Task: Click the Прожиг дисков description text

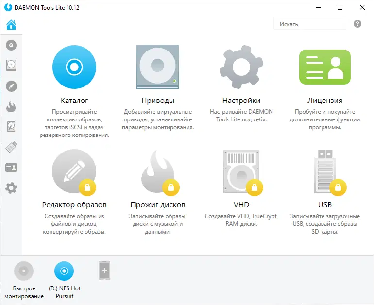Action: click(158, 224)
